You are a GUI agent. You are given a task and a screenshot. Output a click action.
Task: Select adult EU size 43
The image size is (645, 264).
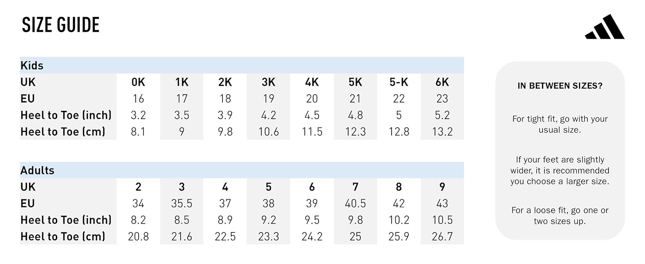tap(442, 203)
